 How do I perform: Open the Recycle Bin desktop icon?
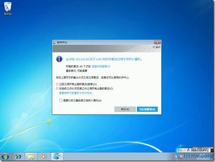pos(8,8)
